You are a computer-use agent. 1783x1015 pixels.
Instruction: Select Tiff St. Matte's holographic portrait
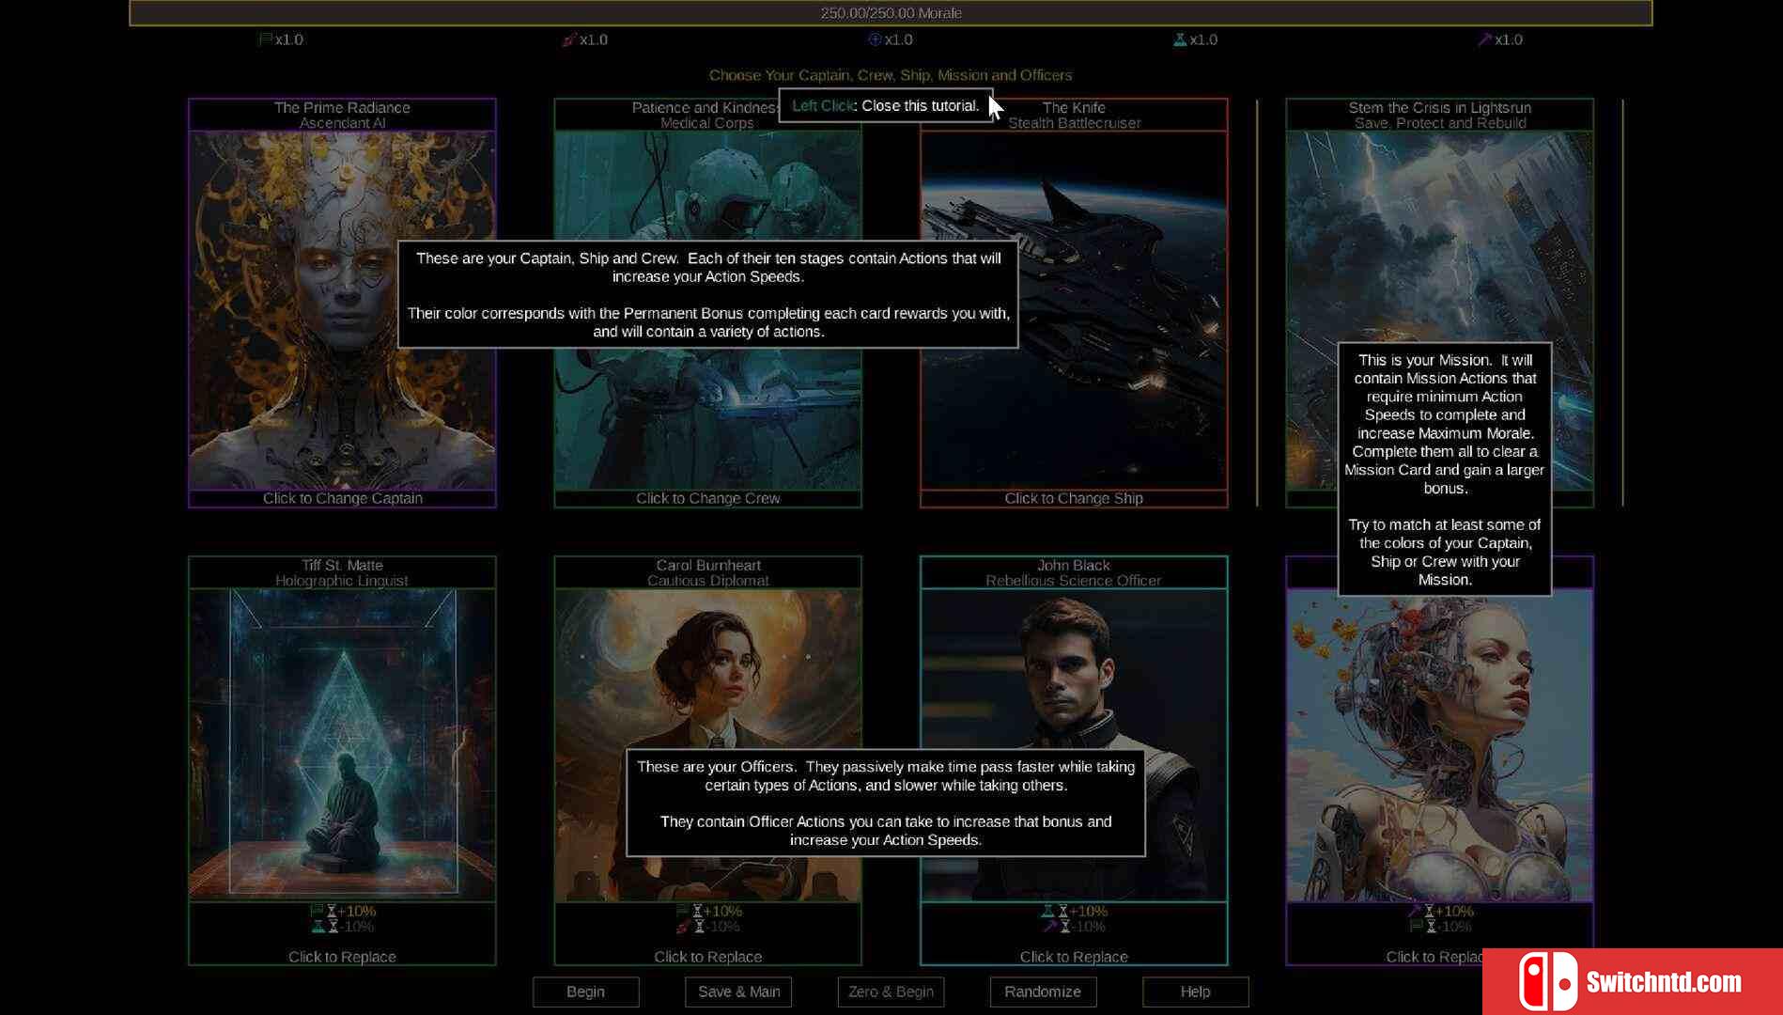click(342, 745)
